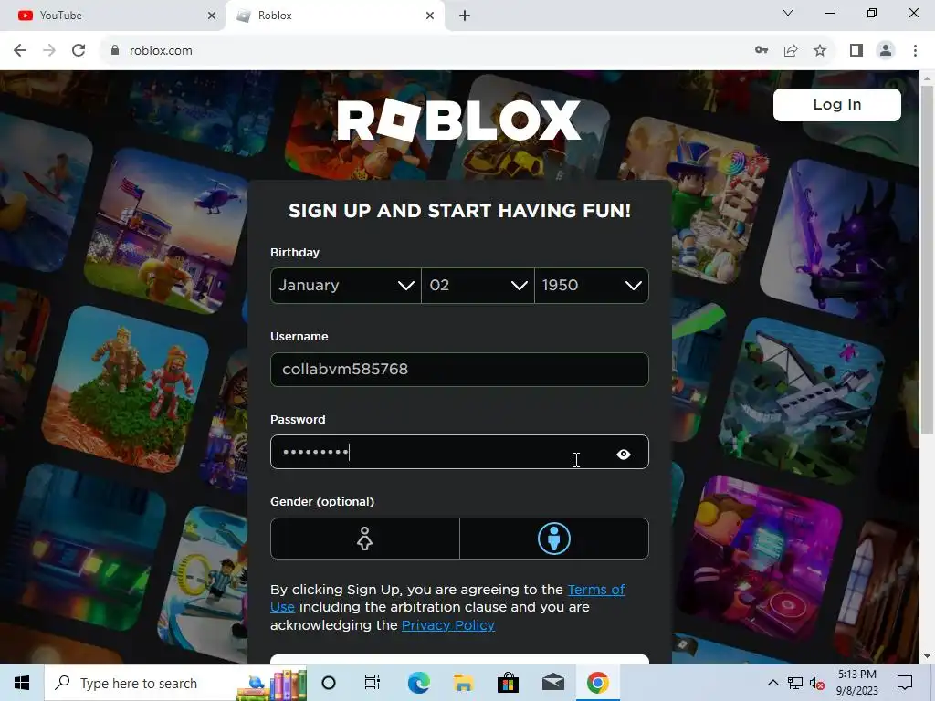Click the Log In button
This screenshot has height=701, width=935.
pyautogui.click(x=837, y=105)
